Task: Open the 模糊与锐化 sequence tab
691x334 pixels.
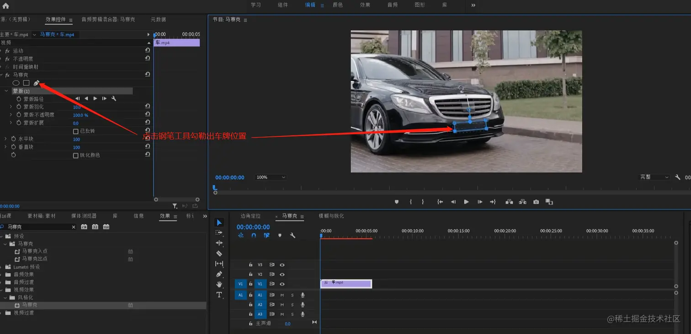Action: coord(331,216)
